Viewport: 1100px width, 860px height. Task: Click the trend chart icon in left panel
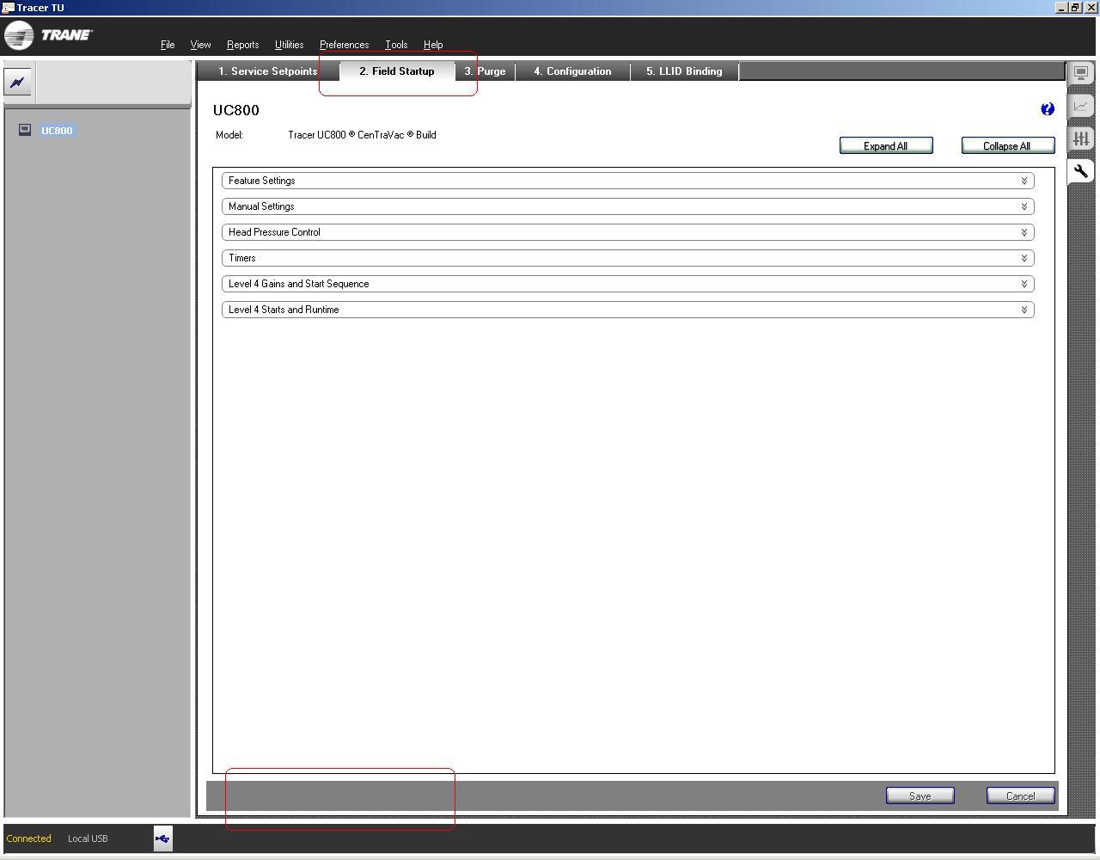[17, 83]
